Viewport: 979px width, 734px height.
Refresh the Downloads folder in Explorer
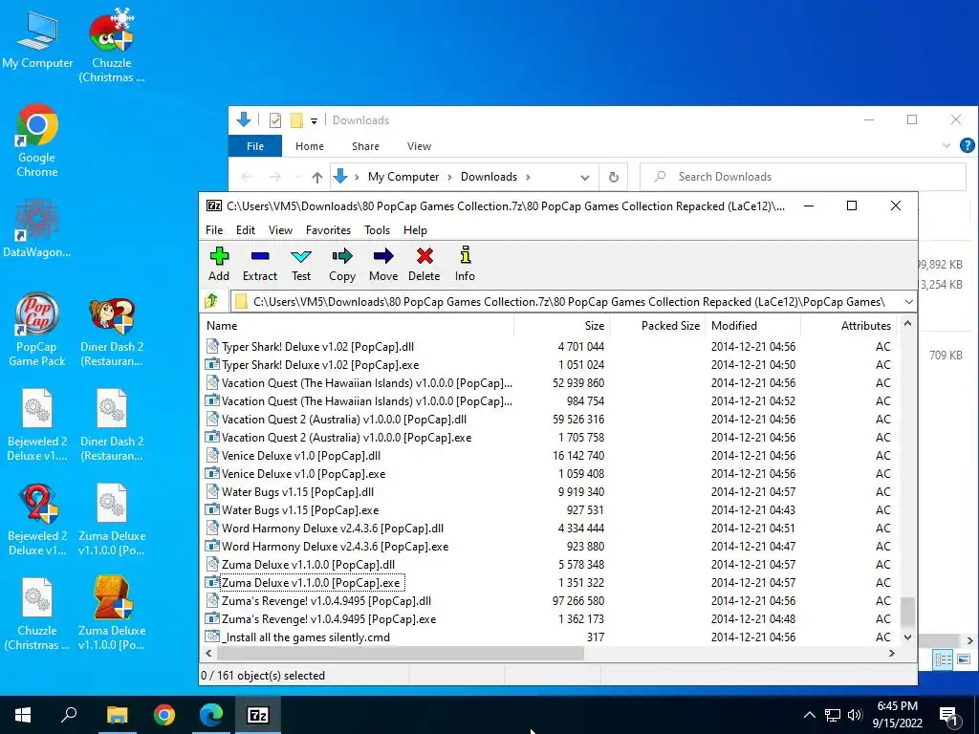[614, 177]
